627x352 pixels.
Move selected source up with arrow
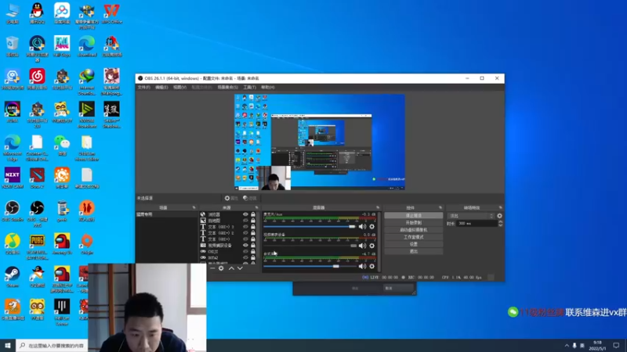point(231,268)
